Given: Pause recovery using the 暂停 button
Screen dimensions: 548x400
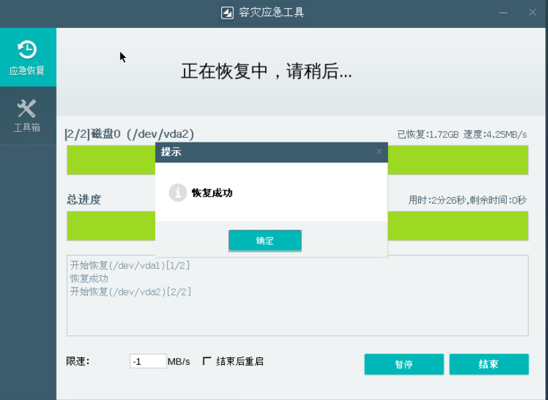Looking at the screenshot, I should pos(404,364).
